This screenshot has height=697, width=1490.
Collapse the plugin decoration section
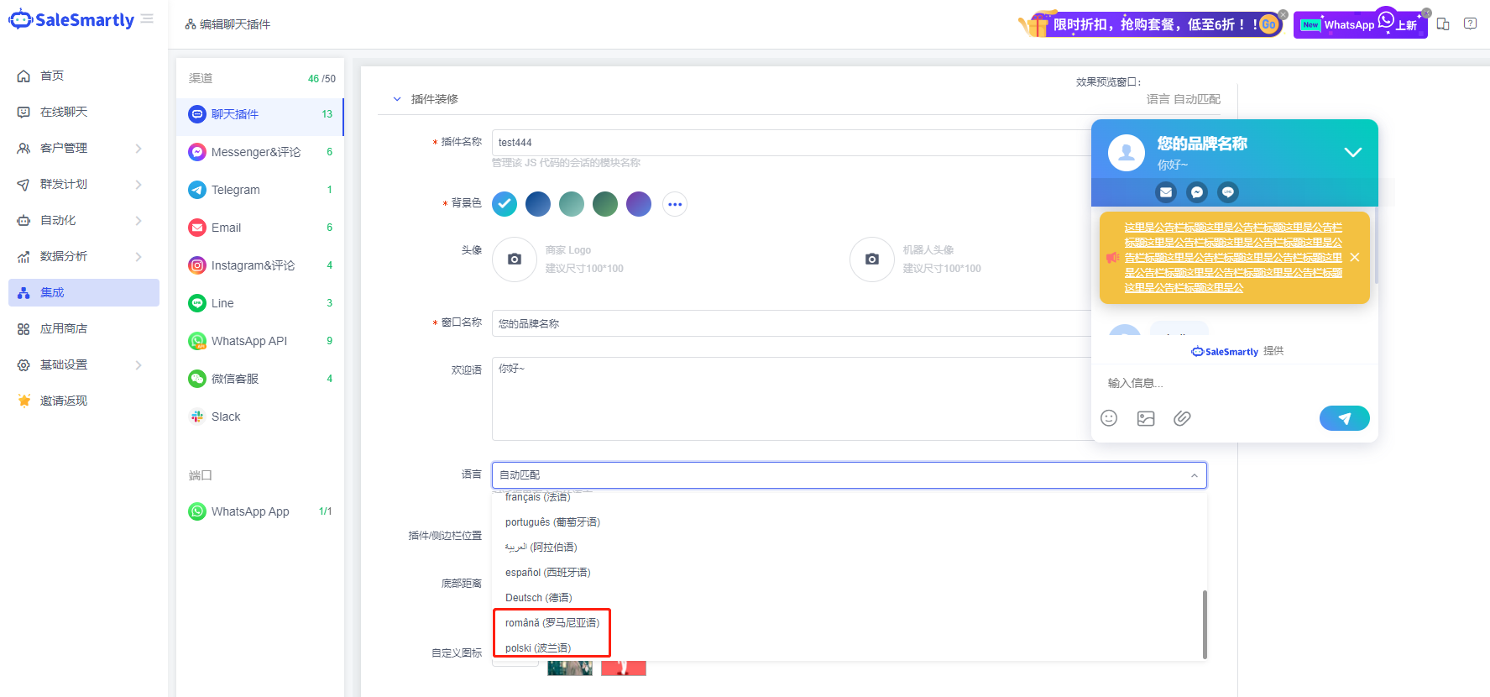[x=397, y=99]
